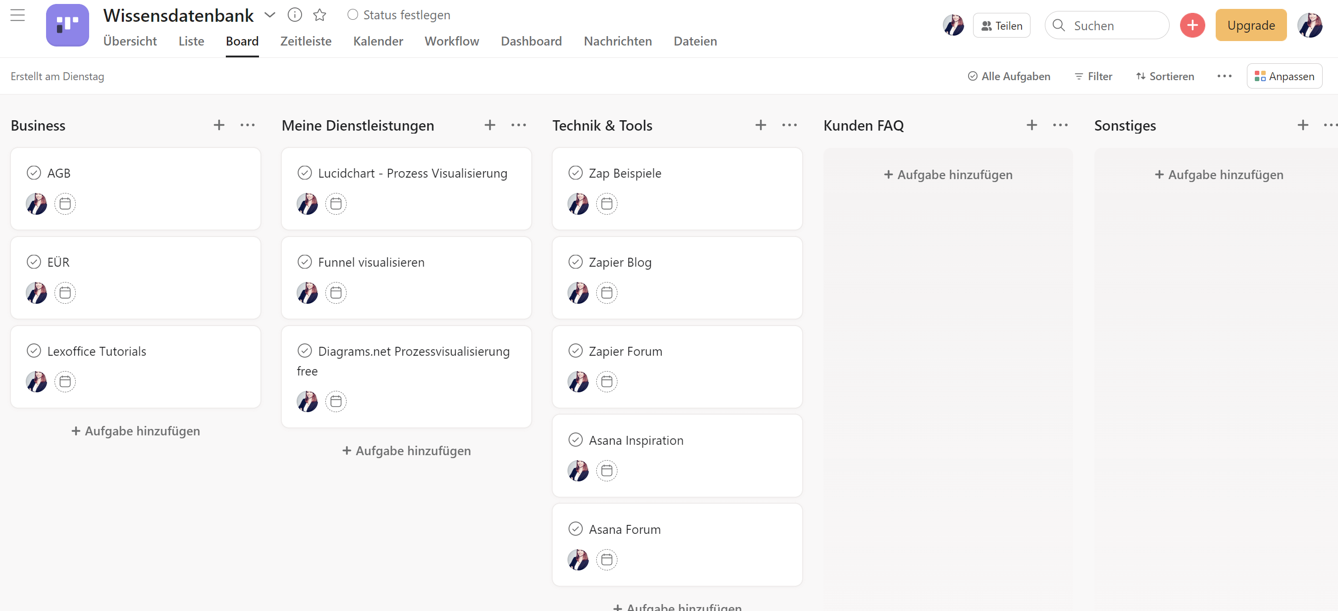Set due date on Zap Beispiele card

pos(607,204)
